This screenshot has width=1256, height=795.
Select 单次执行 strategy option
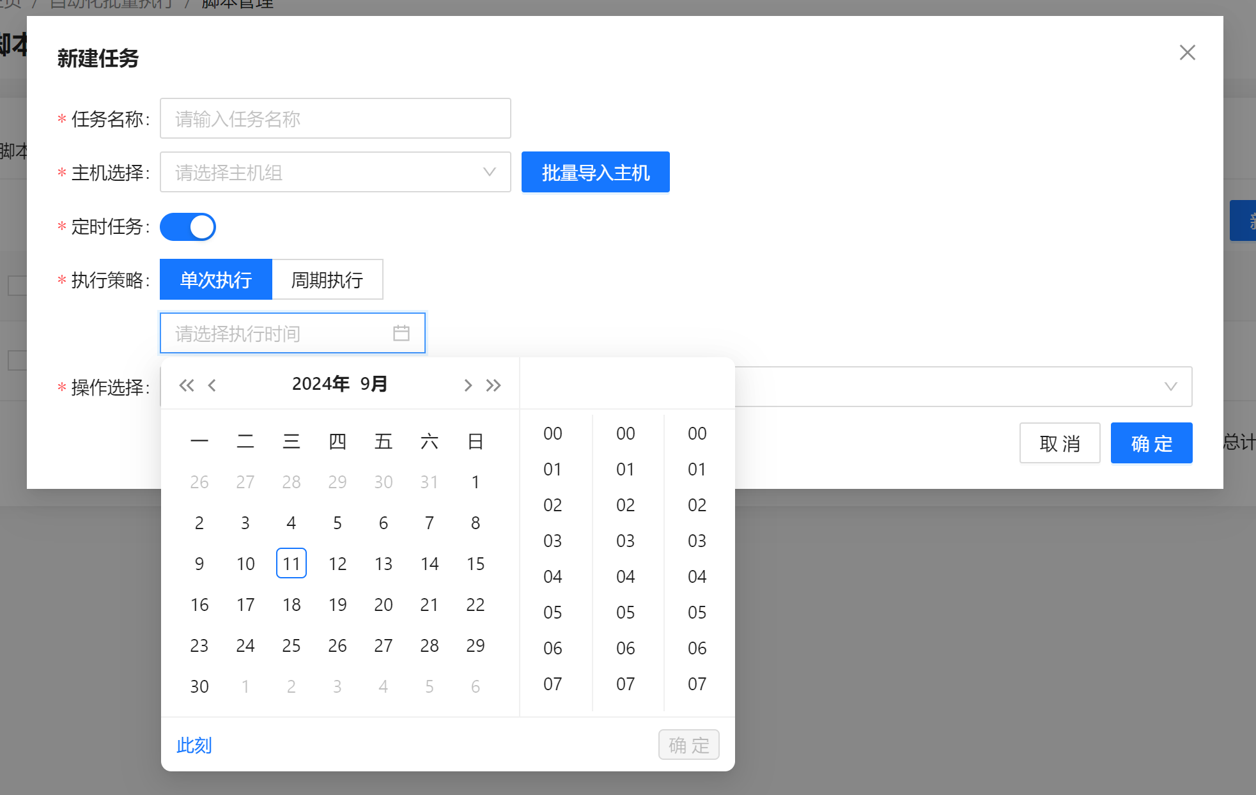click(x=216, y=279)
